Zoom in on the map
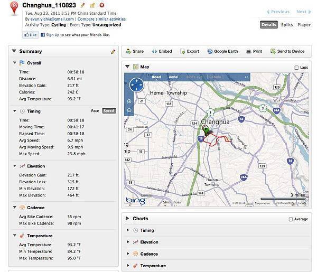The width and height of the screenshot is (317, 272). [x=129, y=101]
